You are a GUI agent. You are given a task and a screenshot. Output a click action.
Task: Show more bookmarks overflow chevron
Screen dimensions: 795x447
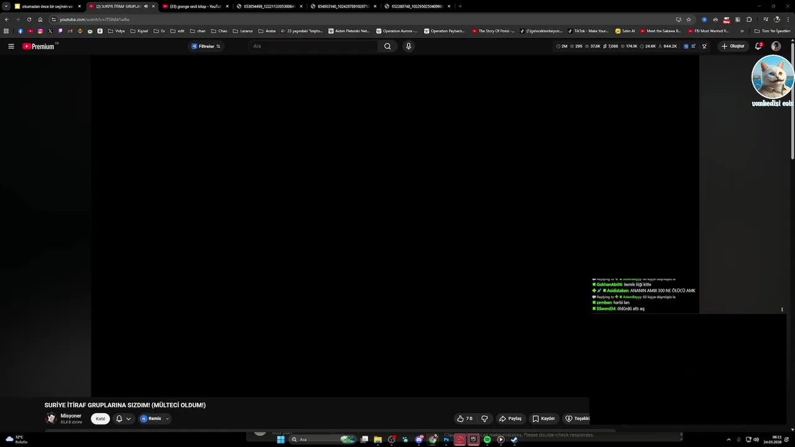pos(742,31)
